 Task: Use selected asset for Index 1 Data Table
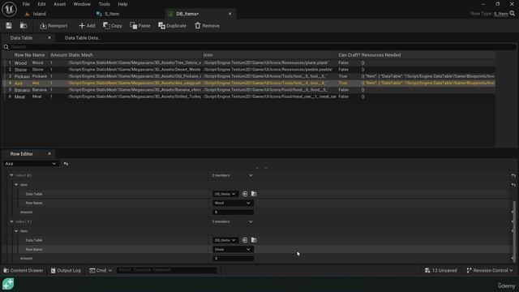[x=245, y=240]
